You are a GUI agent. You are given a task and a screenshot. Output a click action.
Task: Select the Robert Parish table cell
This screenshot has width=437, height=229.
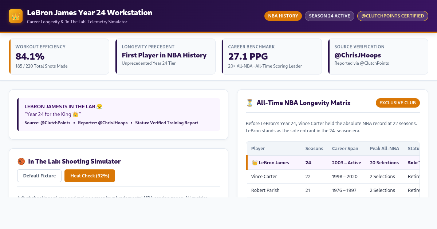click(265, 190)
